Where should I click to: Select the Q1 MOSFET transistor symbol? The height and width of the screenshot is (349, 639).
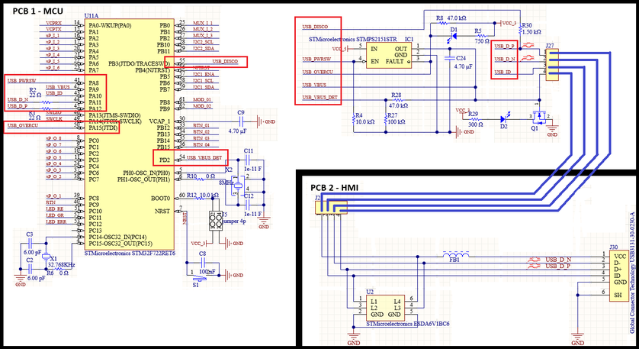coord(541,118)
